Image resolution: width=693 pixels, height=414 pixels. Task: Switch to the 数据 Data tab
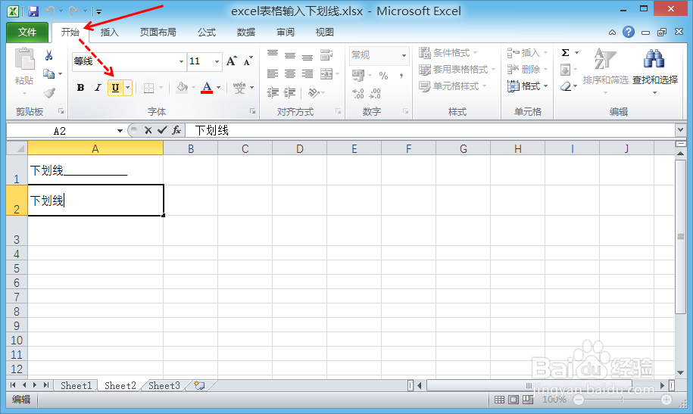tap(245, 33)
